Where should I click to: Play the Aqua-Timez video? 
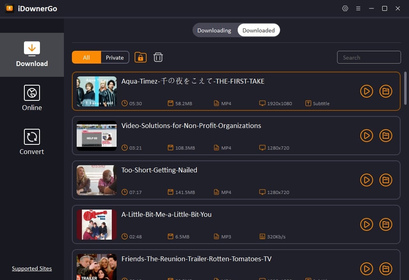(367, 91)
